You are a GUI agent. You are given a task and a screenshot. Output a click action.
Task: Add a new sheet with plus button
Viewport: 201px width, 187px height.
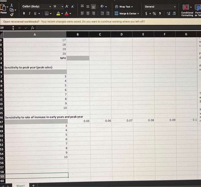pyautogui.click(x=33, y=186)
